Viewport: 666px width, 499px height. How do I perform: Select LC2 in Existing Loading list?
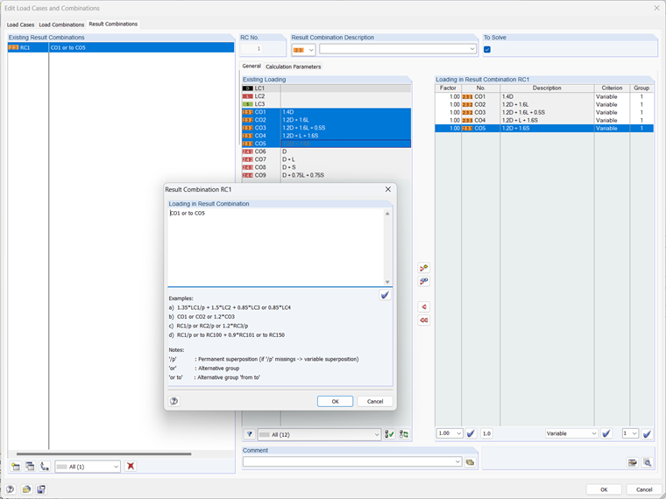click(x=326, y=96)
